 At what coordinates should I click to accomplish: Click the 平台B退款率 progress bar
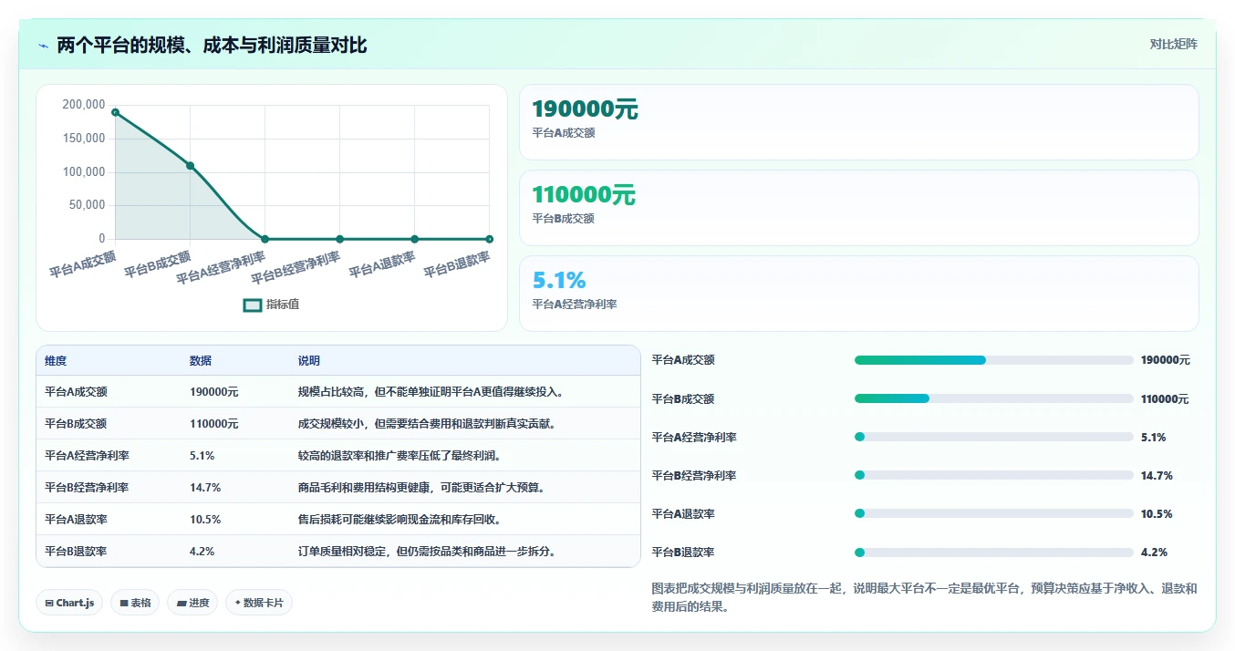993,552
